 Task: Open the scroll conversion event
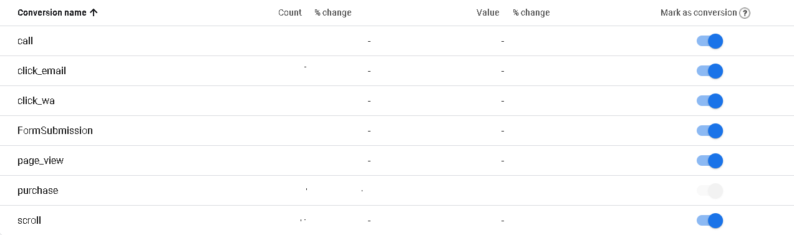[29, 221]
